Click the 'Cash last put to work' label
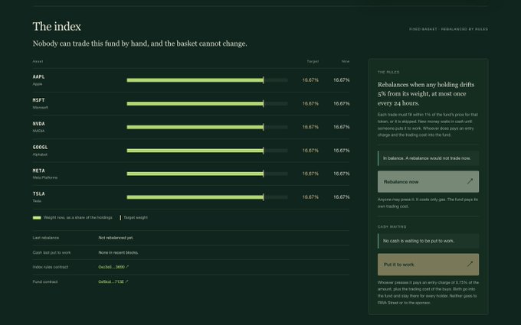 coord(51,252)
